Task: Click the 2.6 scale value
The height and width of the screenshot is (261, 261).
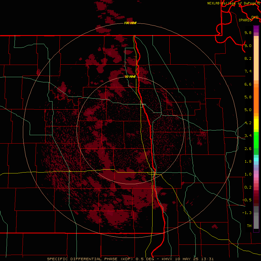Action: (x=248, y=149)
